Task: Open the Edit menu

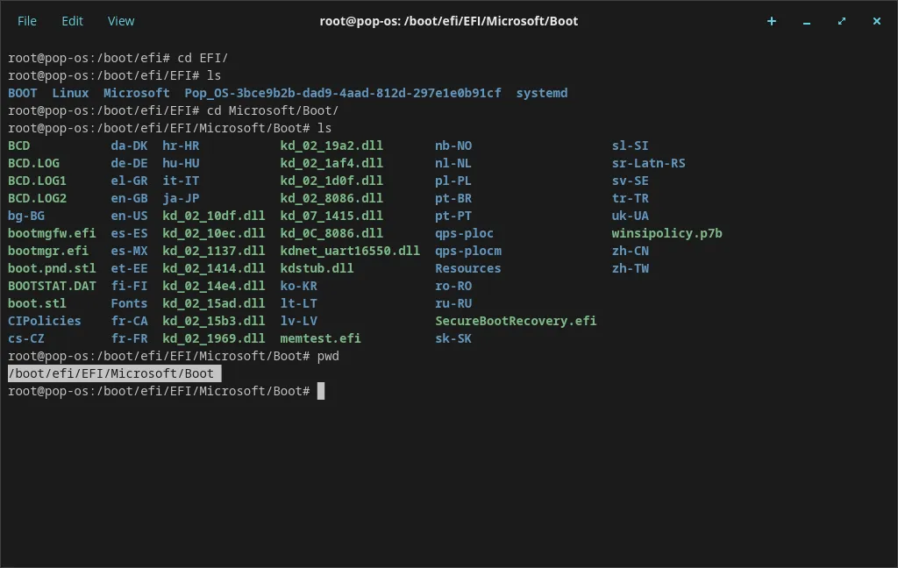Action: pos(73,21)
